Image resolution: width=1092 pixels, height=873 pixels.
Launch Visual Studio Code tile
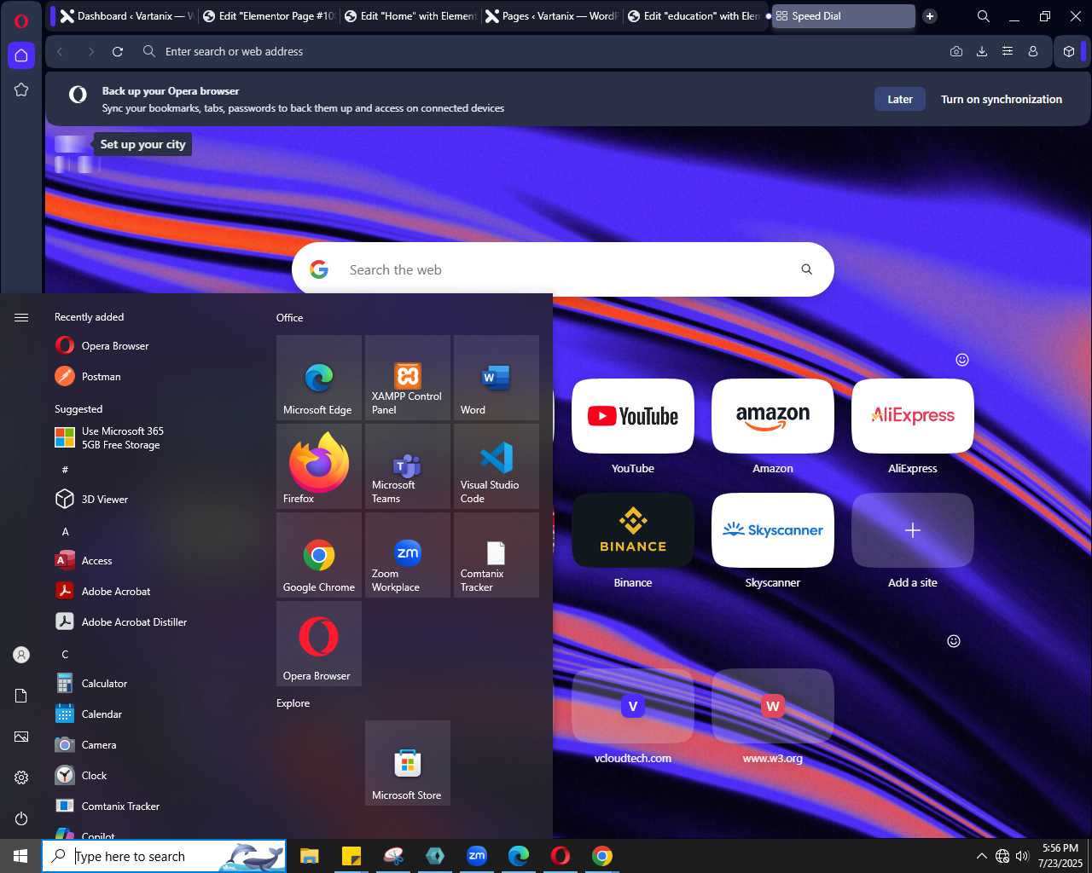497,465
